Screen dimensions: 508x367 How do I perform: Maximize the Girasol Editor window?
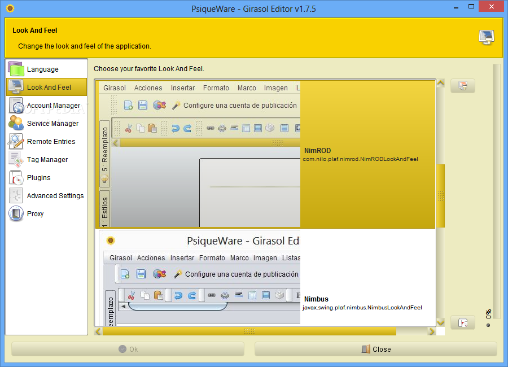471,6
